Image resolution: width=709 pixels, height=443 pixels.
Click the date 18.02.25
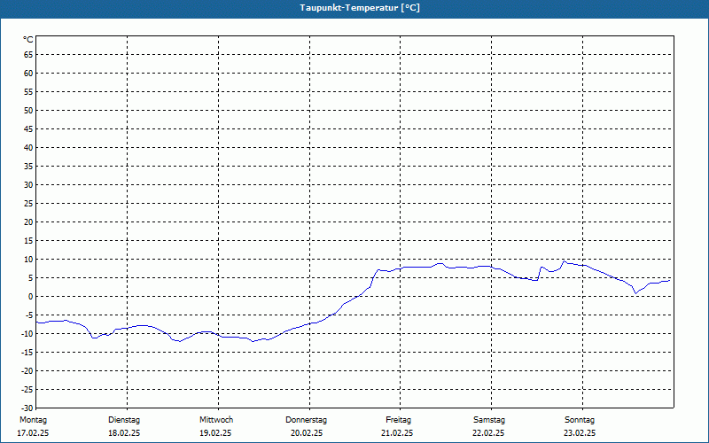pos(124,433)
